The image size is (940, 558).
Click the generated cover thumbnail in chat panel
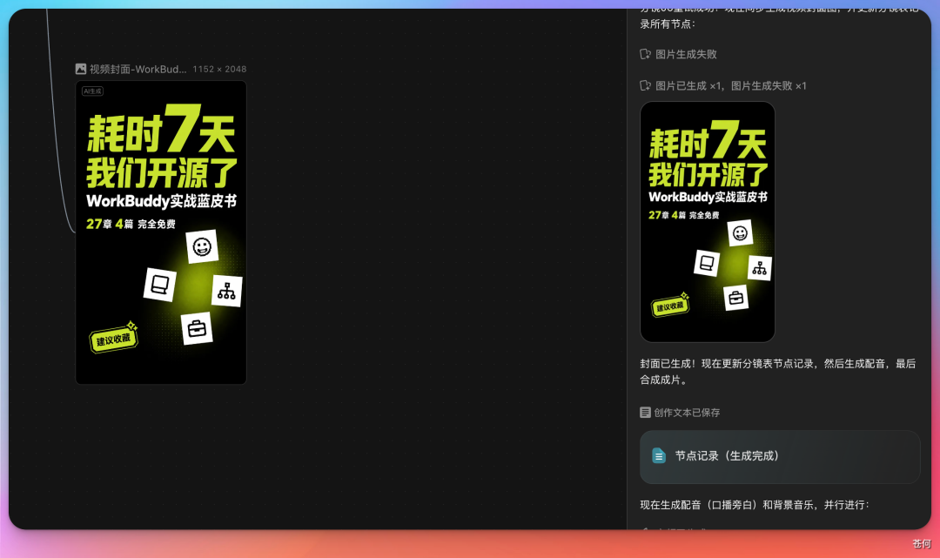click(x=708, y=222)
